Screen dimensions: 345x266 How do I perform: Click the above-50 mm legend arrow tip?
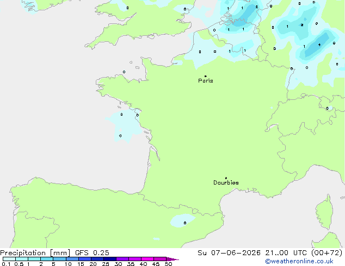coord(172,259)
